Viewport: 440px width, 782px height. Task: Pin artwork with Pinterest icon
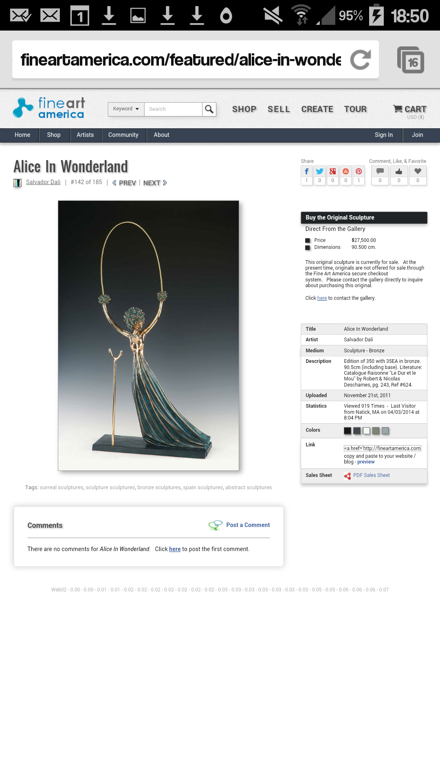[359, 171]
